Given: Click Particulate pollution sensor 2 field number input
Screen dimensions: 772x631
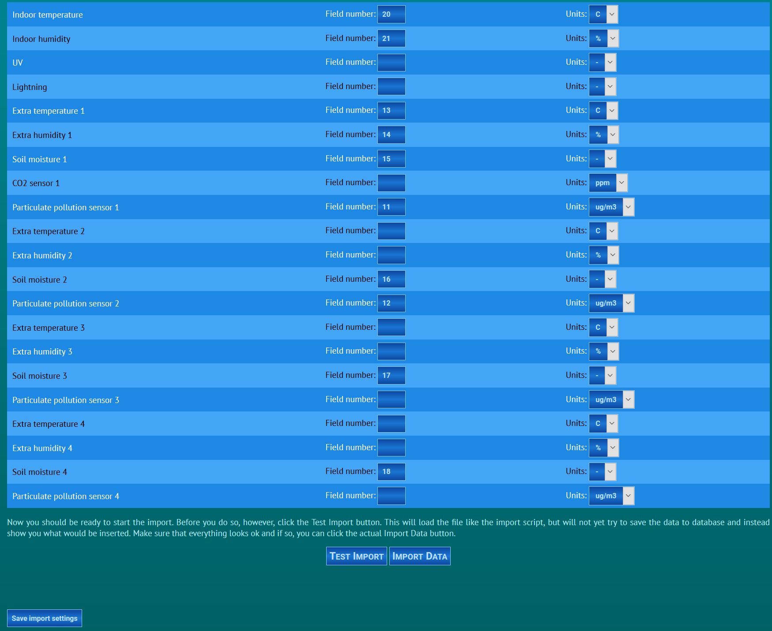Looking at the screenshot, I should [x=392, y=303].
